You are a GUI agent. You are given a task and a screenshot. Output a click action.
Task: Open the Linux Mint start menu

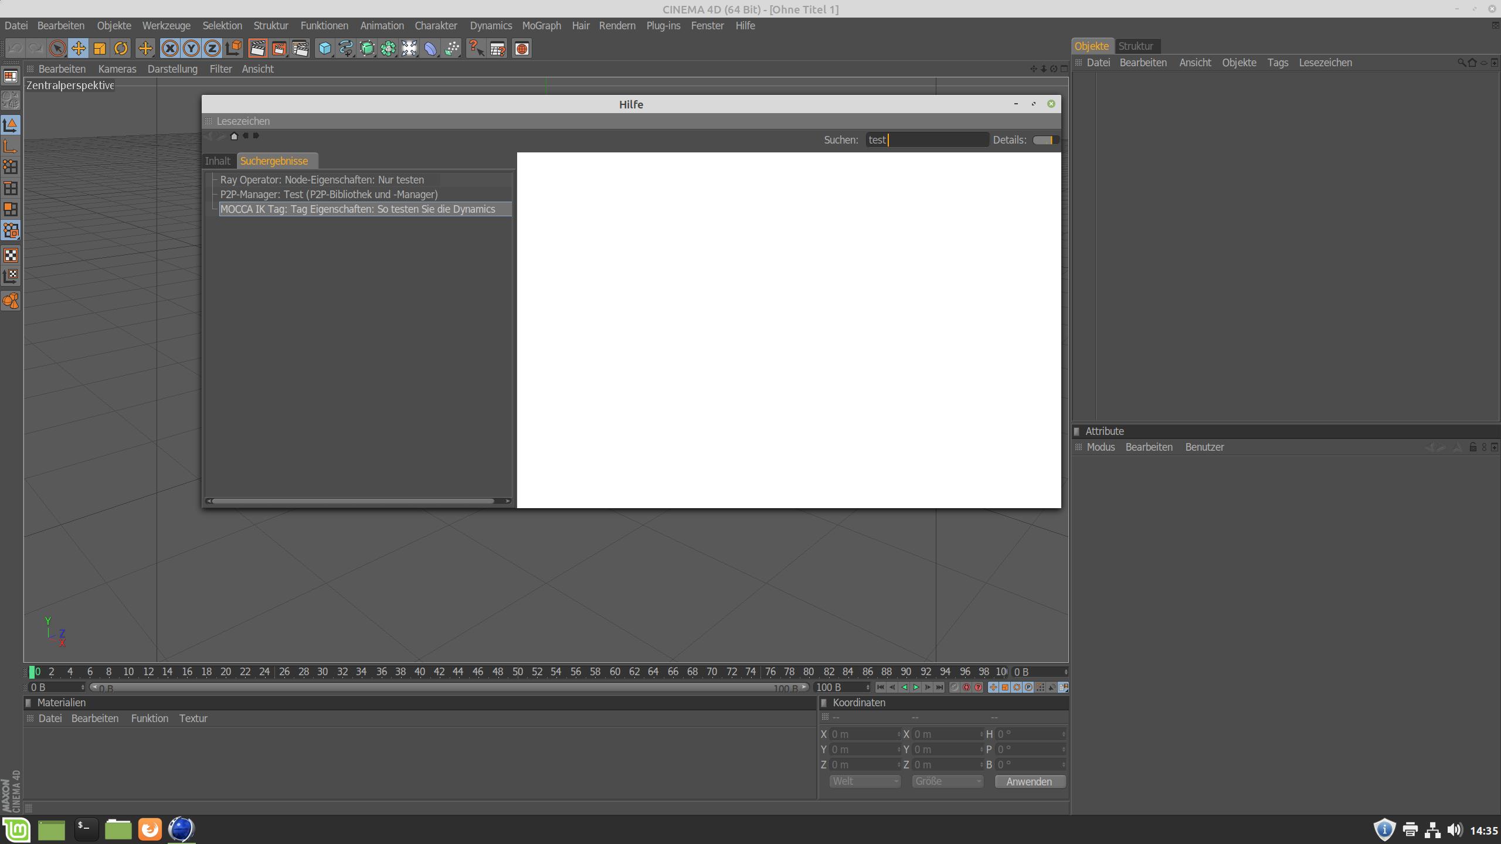(16, 829)
